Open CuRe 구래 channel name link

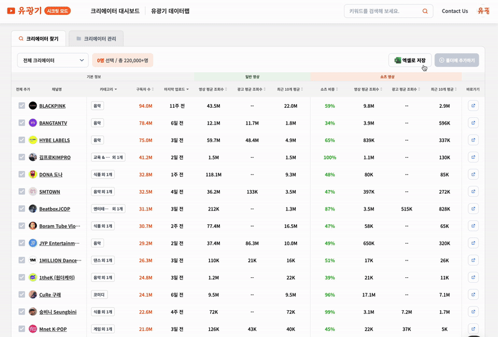(x=50, y=295)
